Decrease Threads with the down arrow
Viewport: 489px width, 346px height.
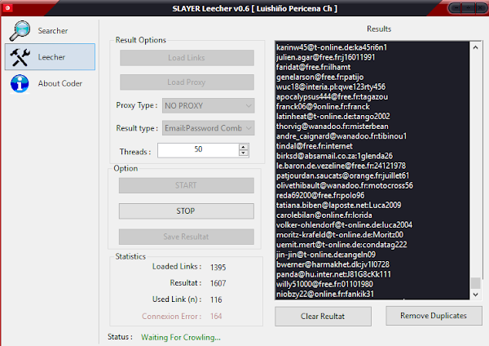243,153
